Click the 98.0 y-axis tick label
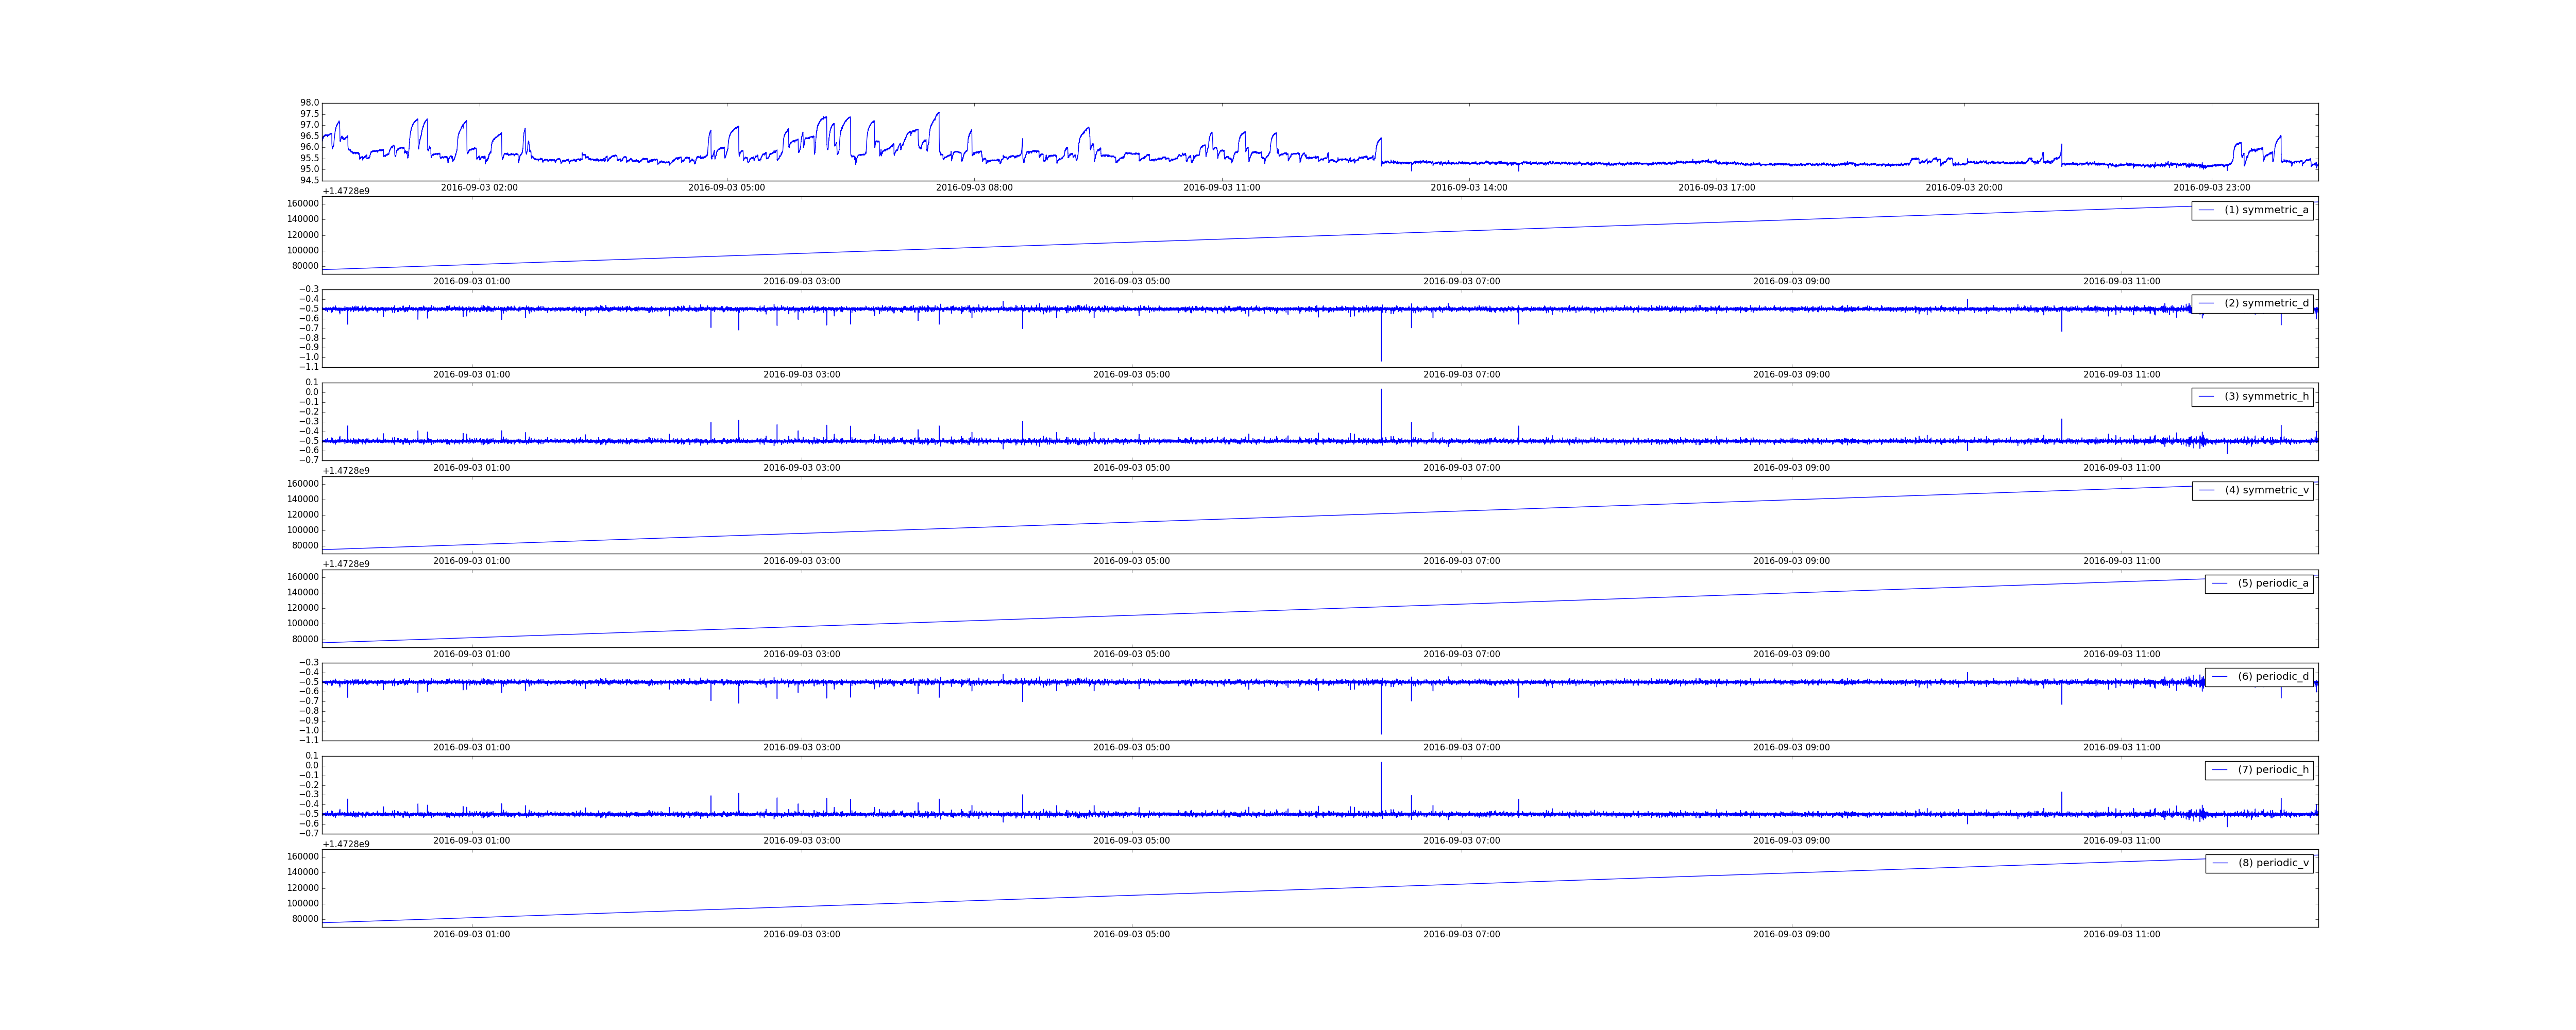Viewport: 2576px width, 1030px height. (x=309, y=103)
